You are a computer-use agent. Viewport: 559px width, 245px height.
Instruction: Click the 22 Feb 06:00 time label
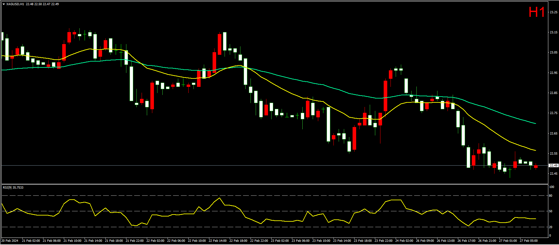tap(176, 241)
